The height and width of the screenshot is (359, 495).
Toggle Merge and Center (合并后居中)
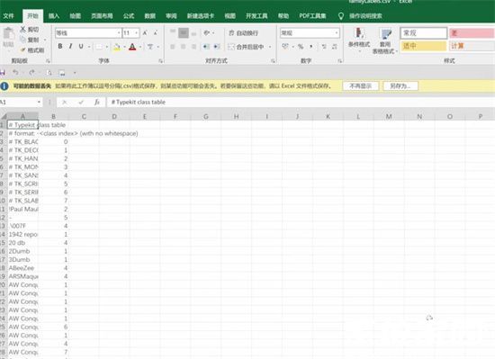coord(246,47)
